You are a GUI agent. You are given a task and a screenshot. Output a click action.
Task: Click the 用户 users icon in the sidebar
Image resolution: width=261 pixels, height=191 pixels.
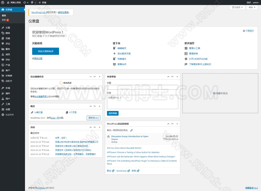pos(3,99)
